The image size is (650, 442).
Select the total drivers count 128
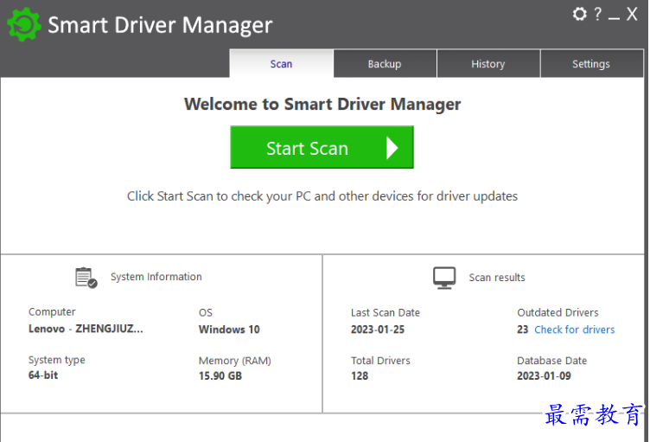click(360, 376)
